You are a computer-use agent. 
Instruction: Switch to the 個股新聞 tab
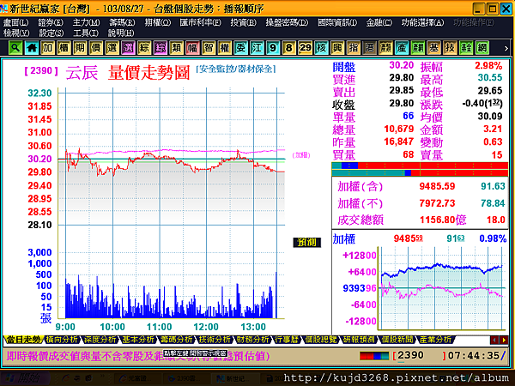[397, 340]
